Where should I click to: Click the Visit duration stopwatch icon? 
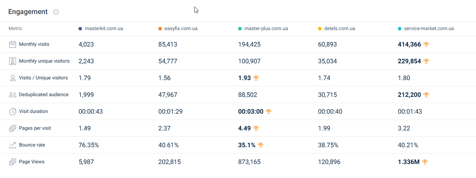(13, 112)
